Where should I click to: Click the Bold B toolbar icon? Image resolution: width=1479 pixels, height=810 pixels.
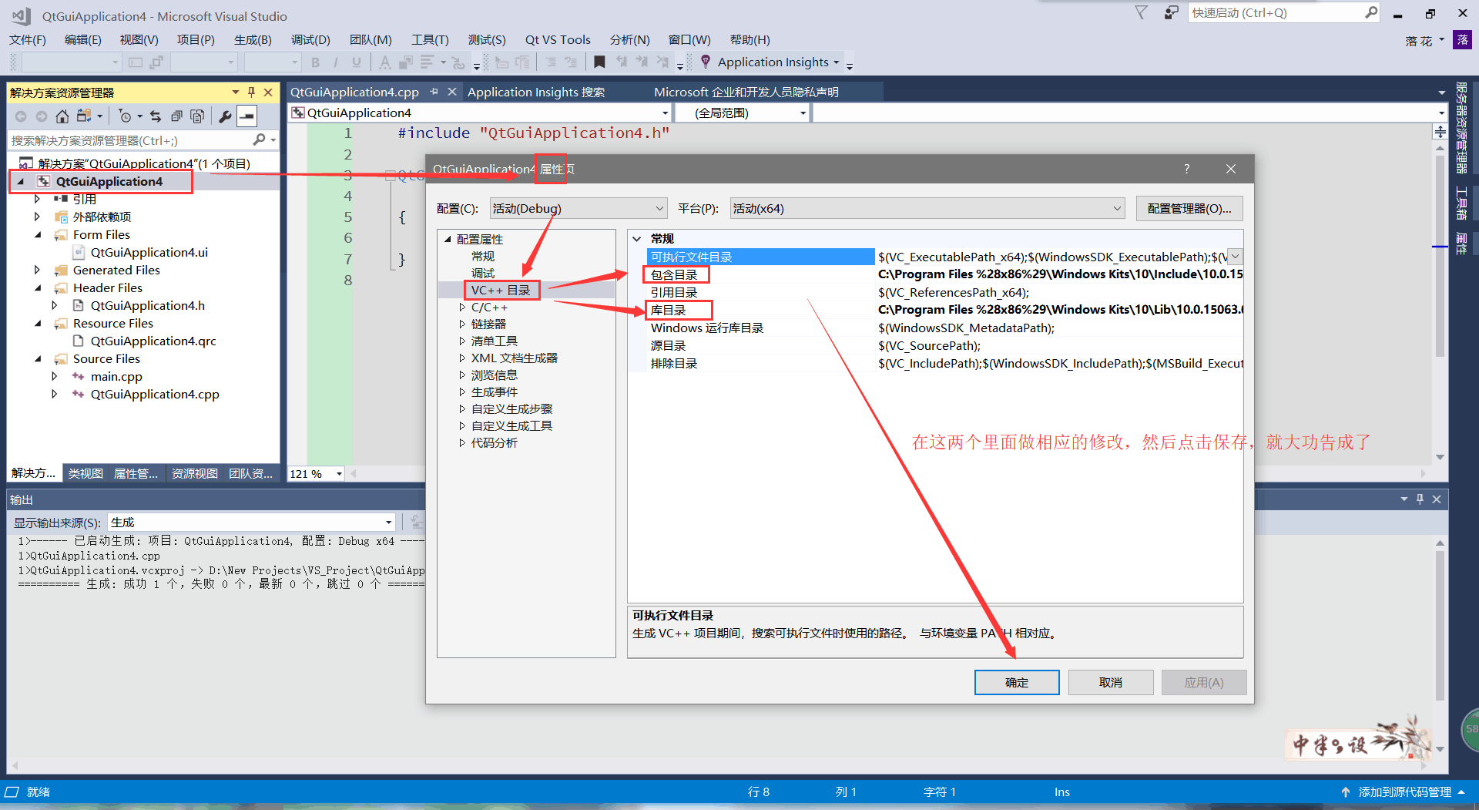(315, 62)
